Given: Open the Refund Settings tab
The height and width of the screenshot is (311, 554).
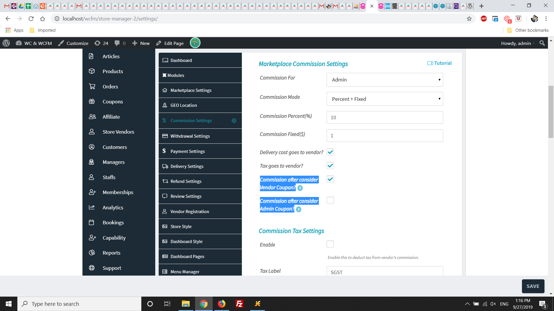Looking at the screenshot, I should (200, 181).
